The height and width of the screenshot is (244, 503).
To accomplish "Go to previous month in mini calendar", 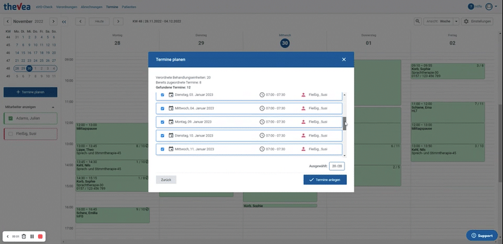I will (8, 21).
